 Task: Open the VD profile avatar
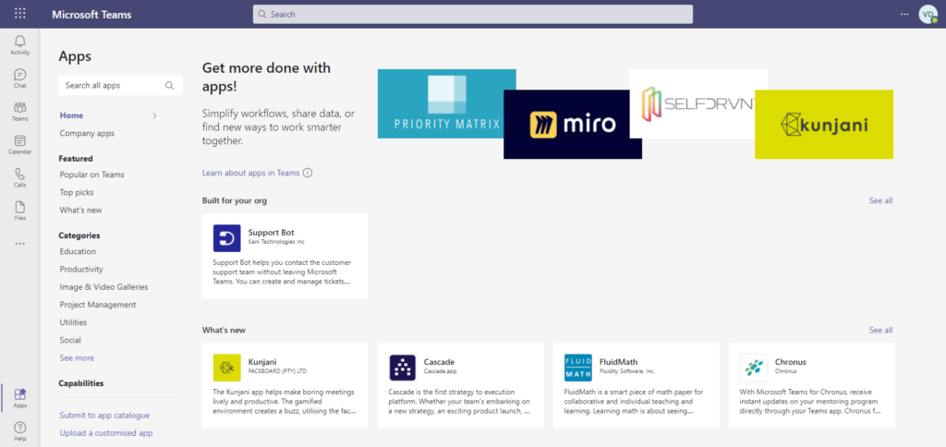(x=928, y=14)
